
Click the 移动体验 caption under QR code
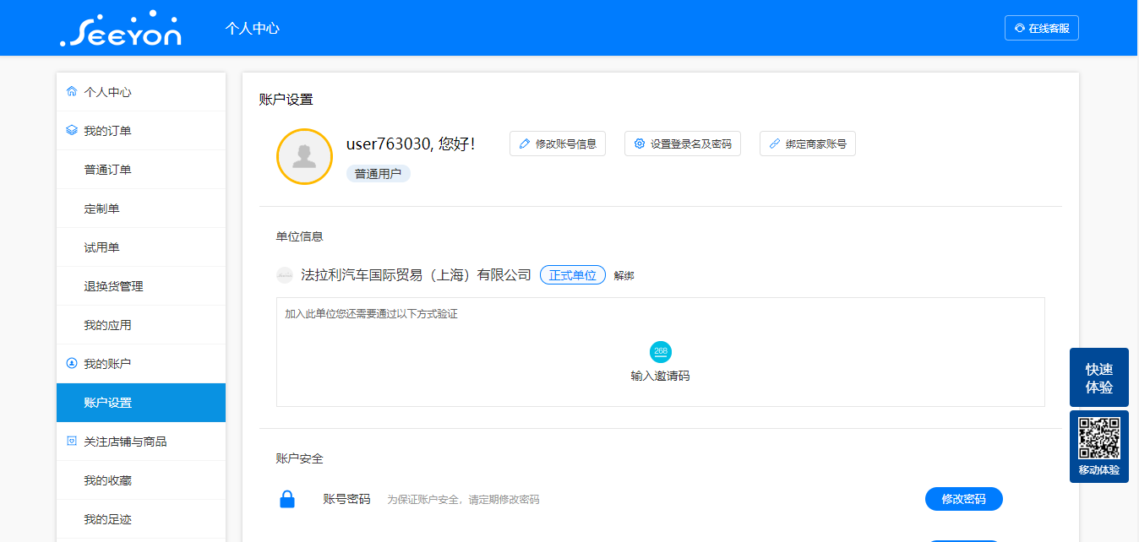tap(1099, 470)
